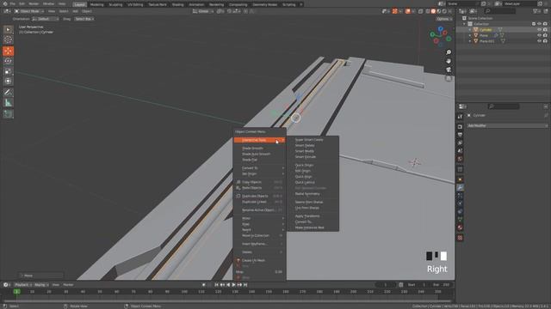Viewport: 551px width, 309px height.
Task: Click the navigation gizmo blue Z axis
Action: [x=440, y=29]
